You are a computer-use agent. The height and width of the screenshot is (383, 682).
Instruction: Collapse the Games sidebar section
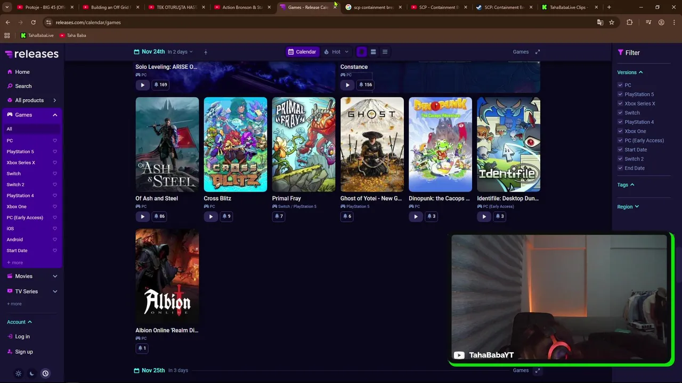(x=55, y=115)
